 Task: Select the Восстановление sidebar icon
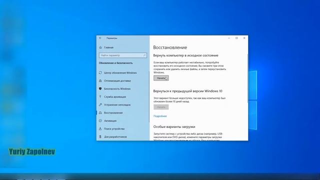point(100,112)
